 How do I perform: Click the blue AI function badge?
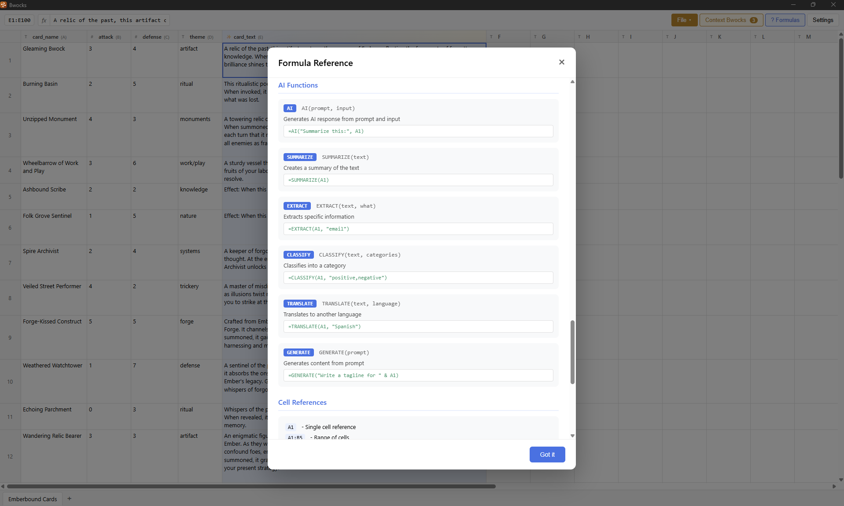tap(290, 108)
